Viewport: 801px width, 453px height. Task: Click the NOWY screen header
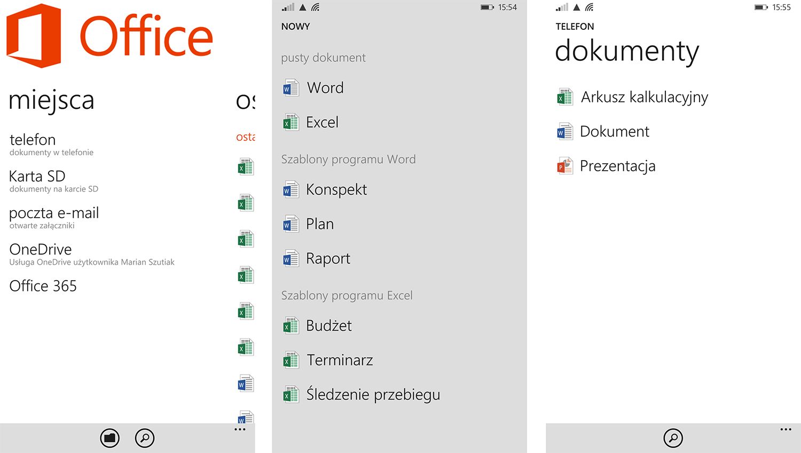(x=295, y=27)
